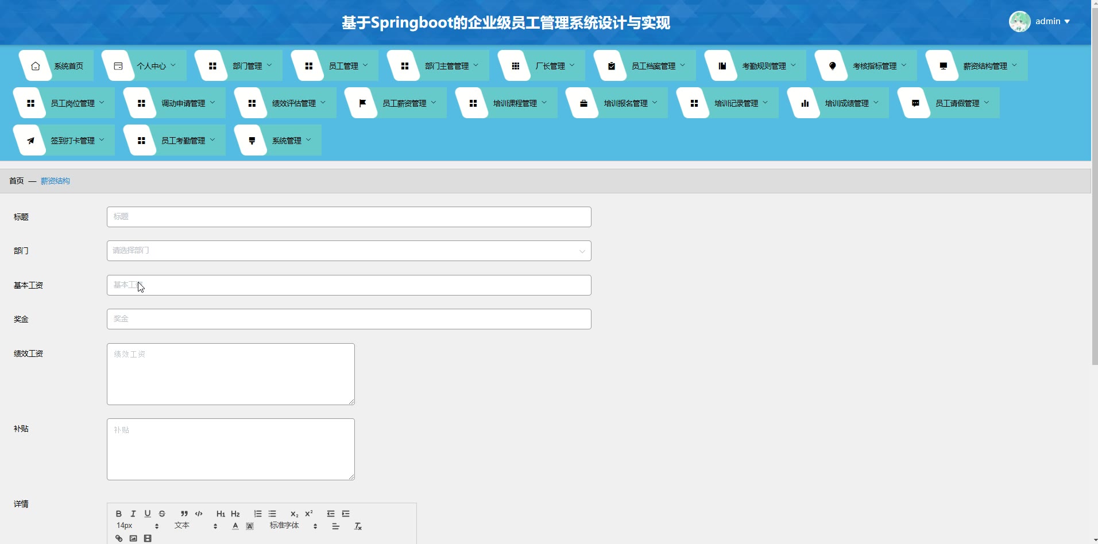Screen dimensions: 1098x544
Task: Insert a blockquote with the quote icon
Action: (184, 514)
